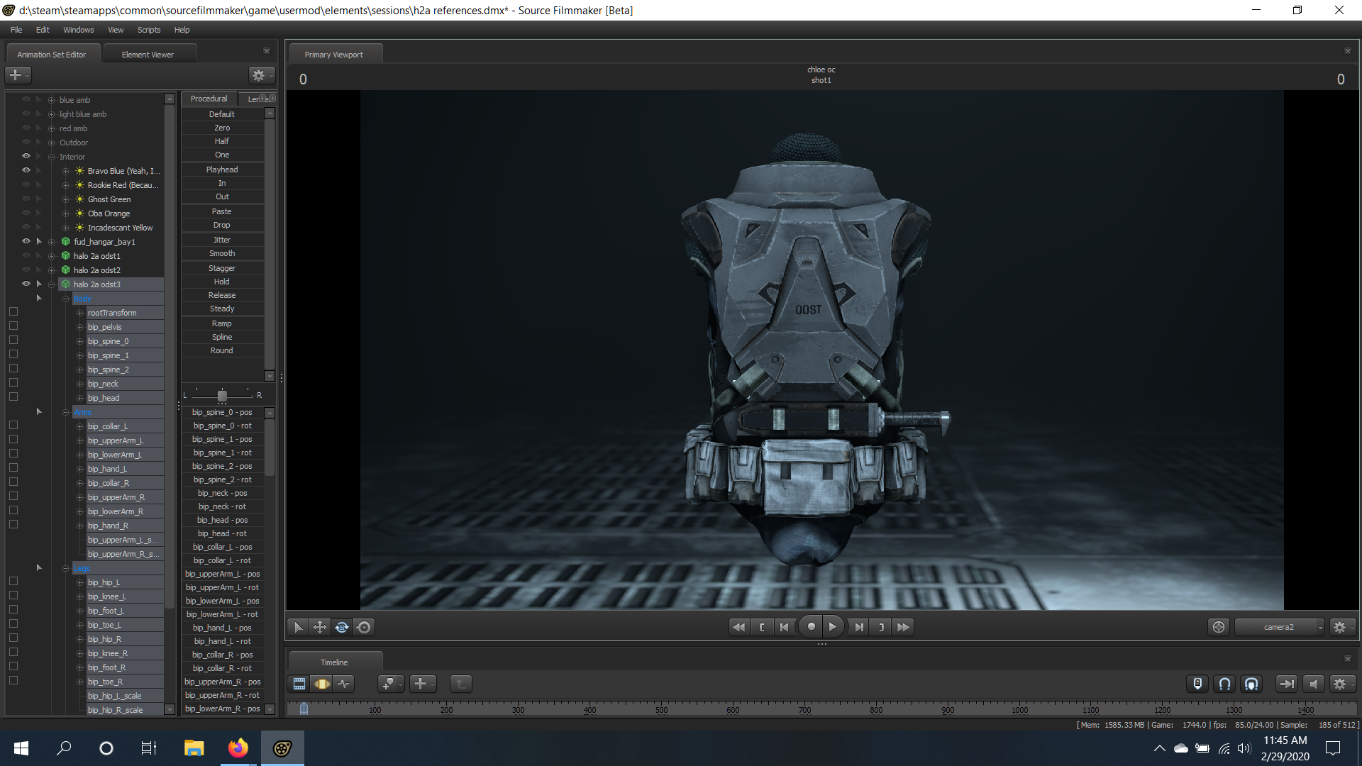Click the bookmark tool in timeline
The image size is (1362, 766).
390,684
